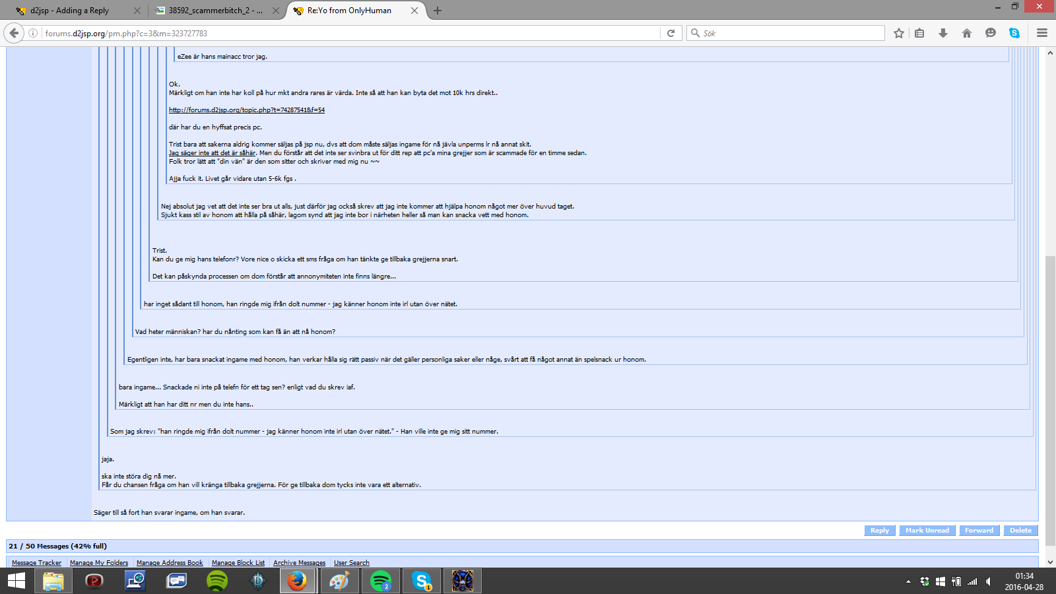The image size is (1056, 594).
Task: Open the Dropbox tray icon
Action: 925,581
